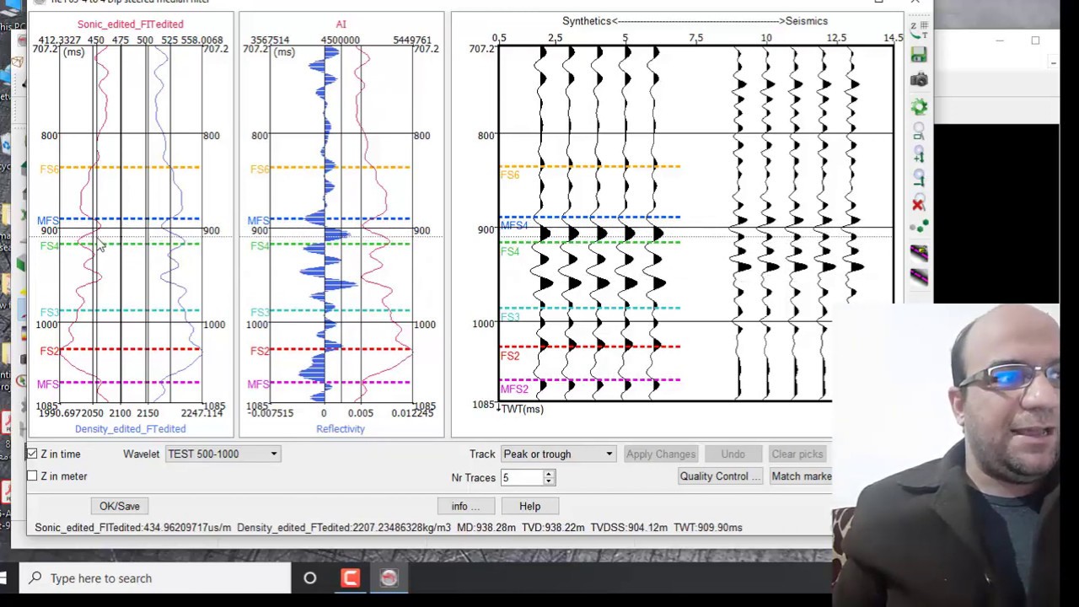Click the Reflectivity axis label

(341, 429)
